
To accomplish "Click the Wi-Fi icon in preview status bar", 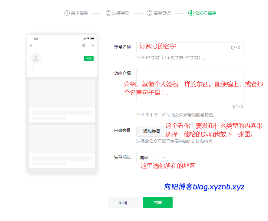I will pos(88,39).
